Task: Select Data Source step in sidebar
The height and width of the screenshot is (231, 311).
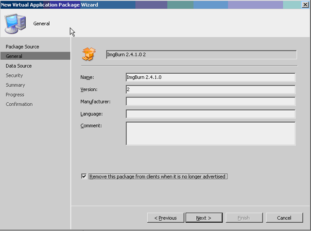Action: coord(18,66)
